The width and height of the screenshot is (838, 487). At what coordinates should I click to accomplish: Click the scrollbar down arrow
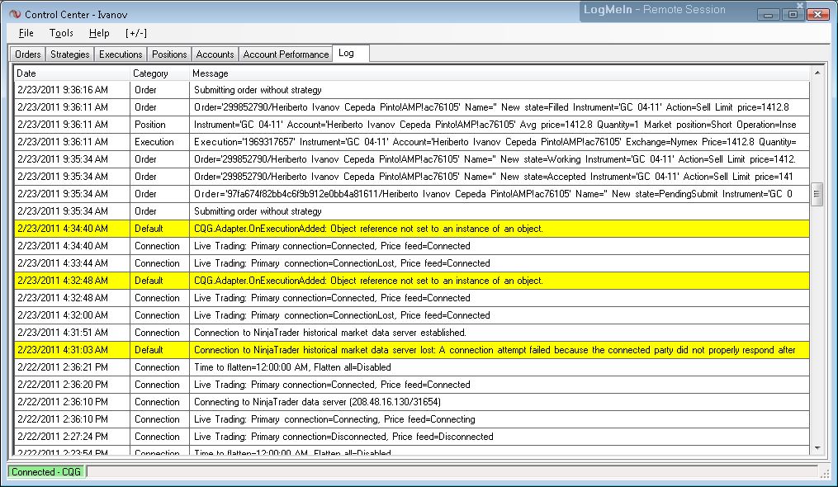tap(817, 448)
